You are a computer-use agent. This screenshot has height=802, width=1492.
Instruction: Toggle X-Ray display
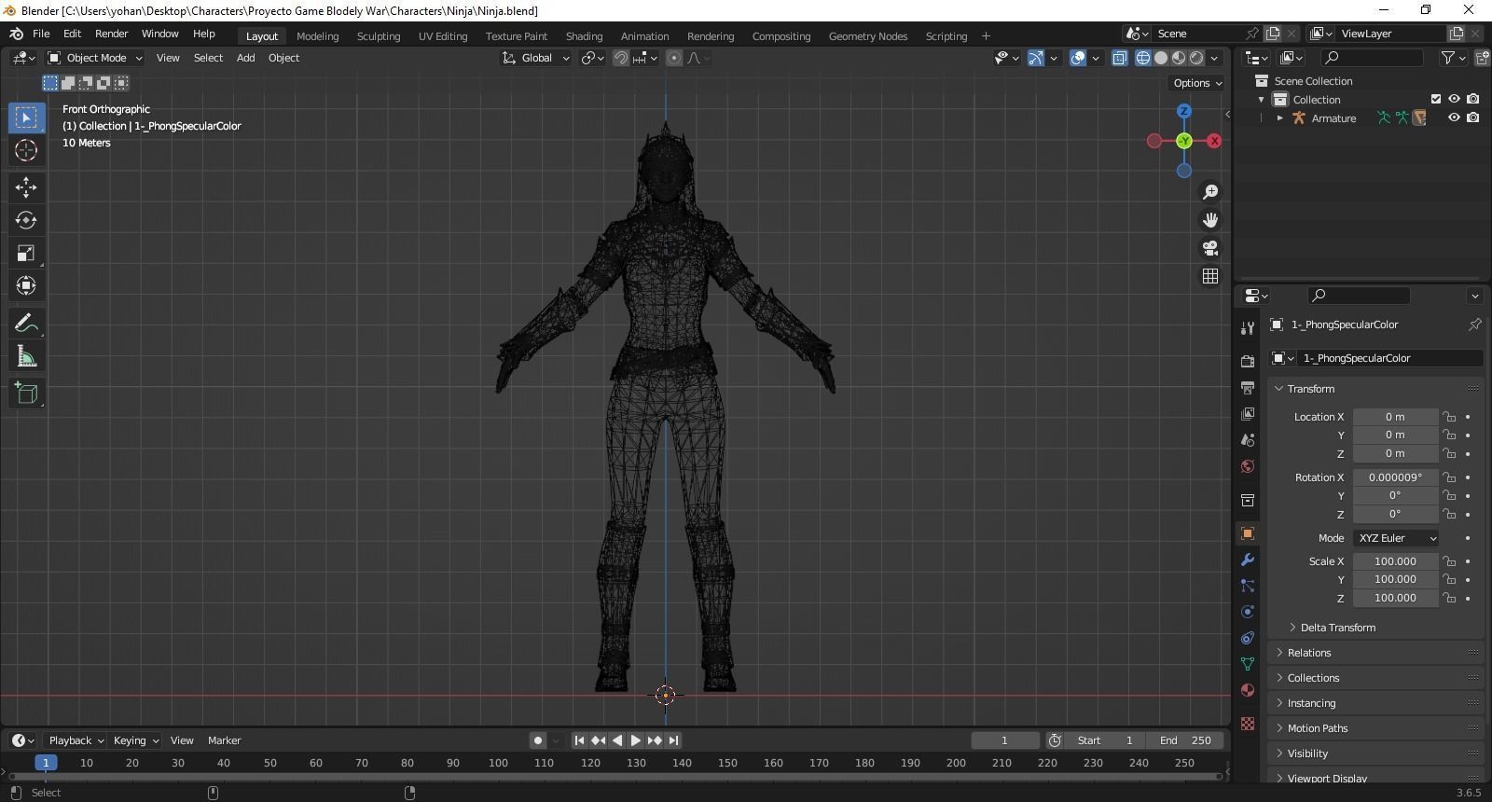(1119, 58)
